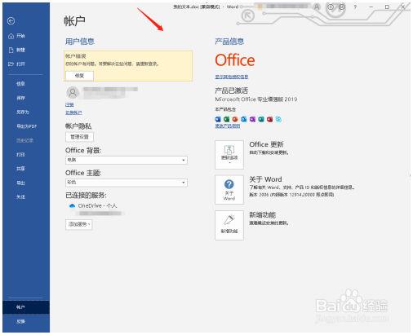The image size is (413, 335).
Task: Click the Access product icon
Action: tap(270, 119)
